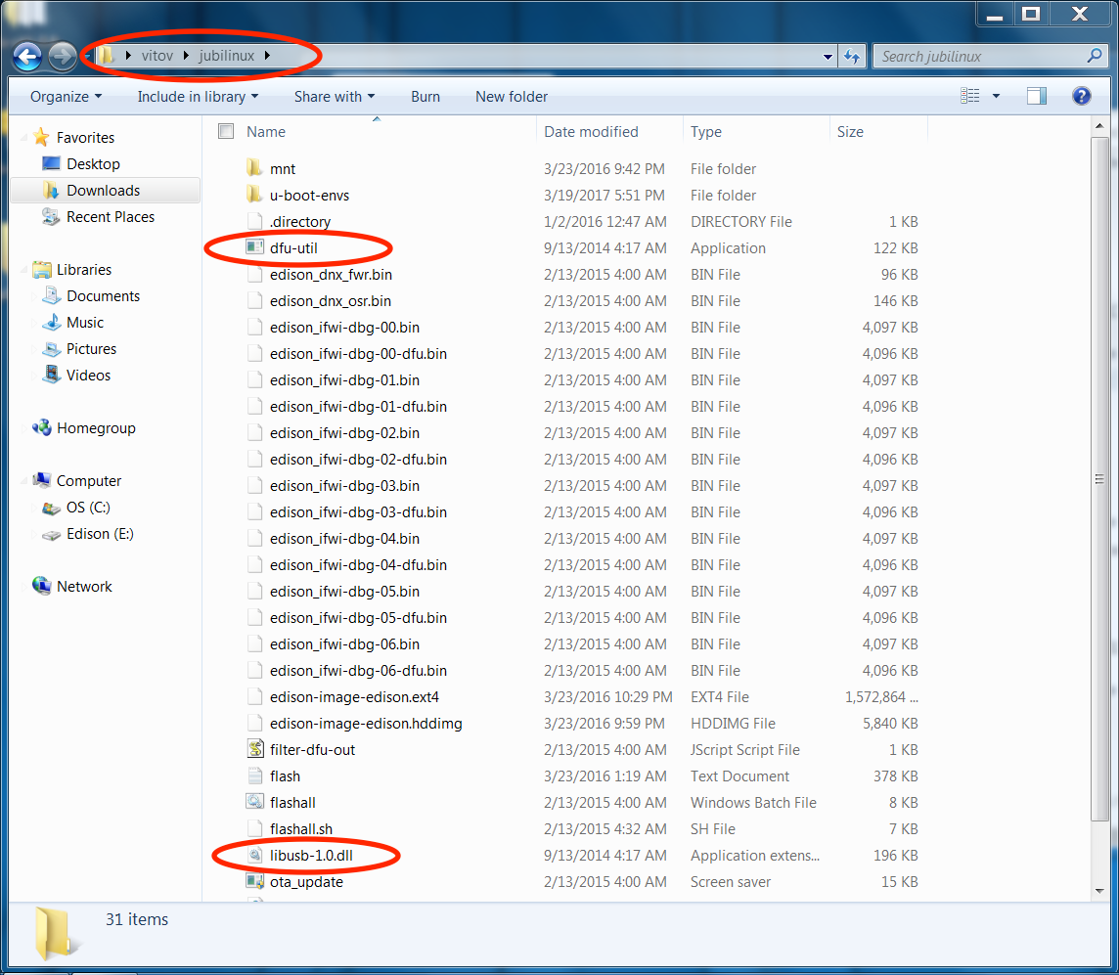Select the .directory file

299,221
